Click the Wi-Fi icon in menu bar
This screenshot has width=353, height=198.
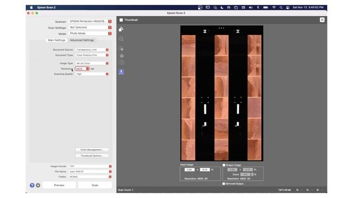click(274, 7)
